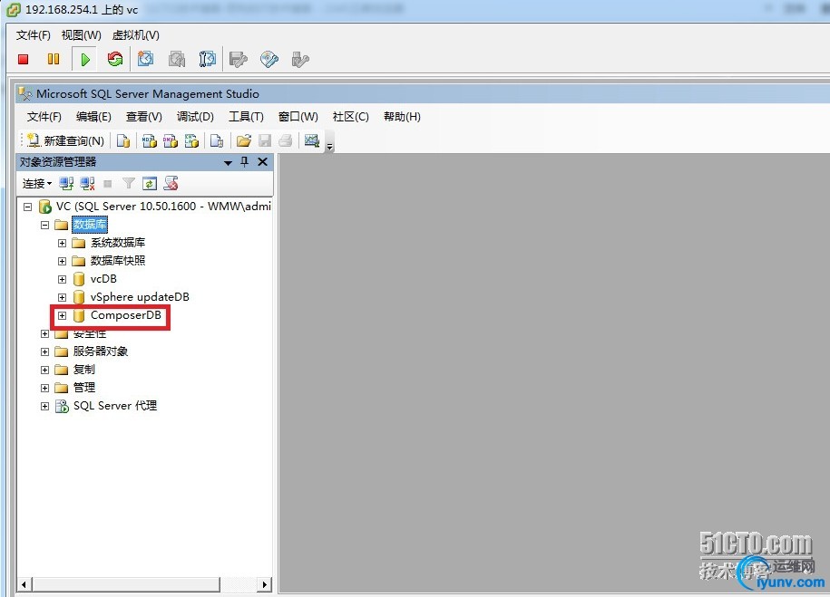
Task: Open the object explorer window position dropdown
Action: 229,163
